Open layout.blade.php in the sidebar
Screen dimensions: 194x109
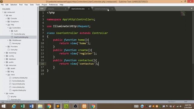pos(18,84)
